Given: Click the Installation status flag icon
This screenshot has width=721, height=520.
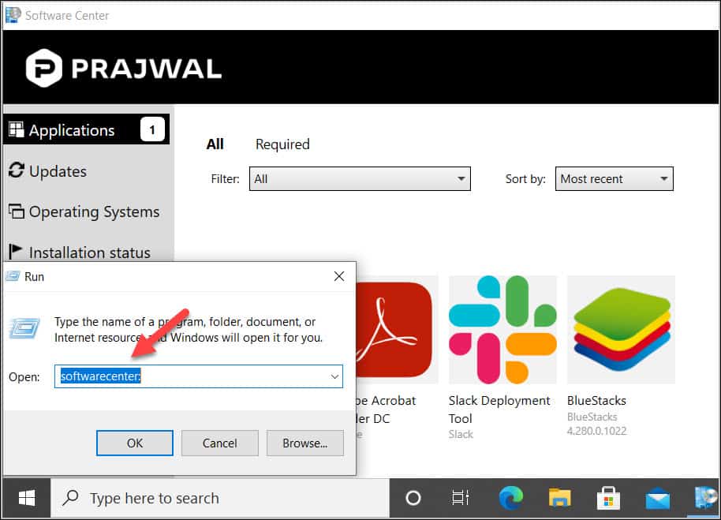Looking at the screenshot, I should click(x=15, y=252).
